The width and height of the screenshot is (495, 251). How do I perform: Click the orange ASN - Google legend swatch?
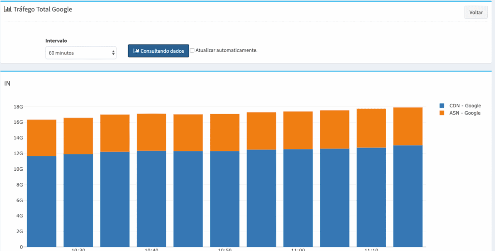(442, 113)
